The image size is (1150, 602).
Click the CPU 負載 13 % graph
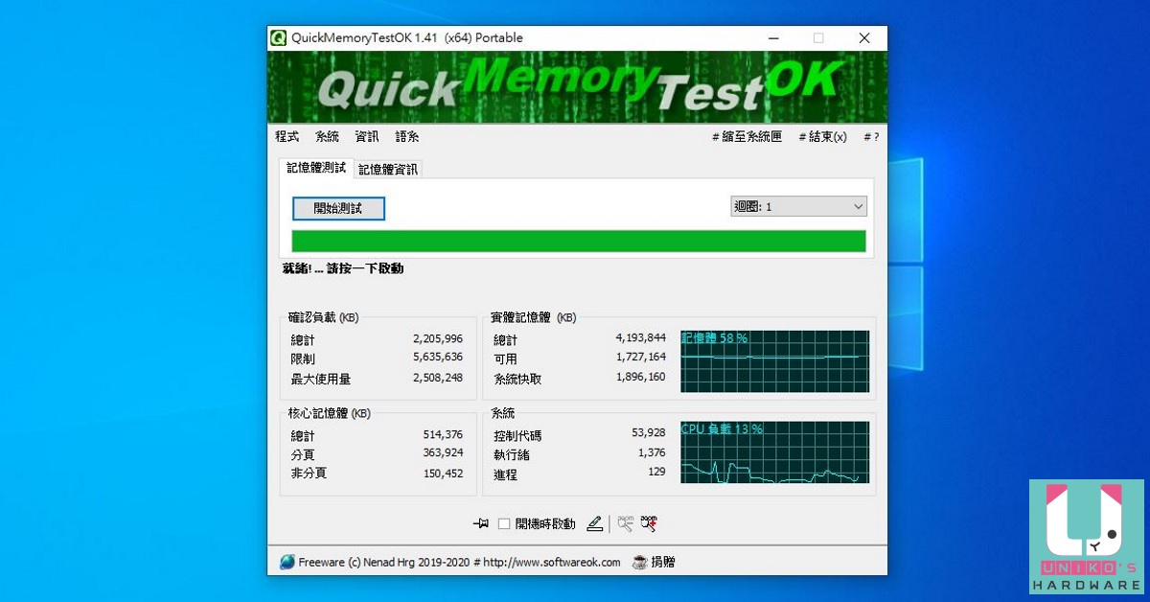[775, 452]
